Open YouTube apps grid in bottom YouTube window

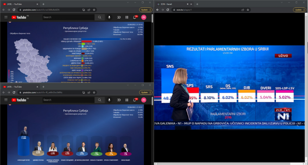click(x=127, y=100)
